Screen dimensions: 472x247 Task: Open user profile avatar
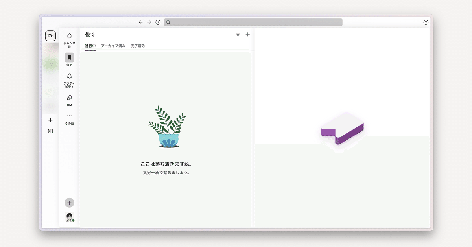tap(70, 217)
